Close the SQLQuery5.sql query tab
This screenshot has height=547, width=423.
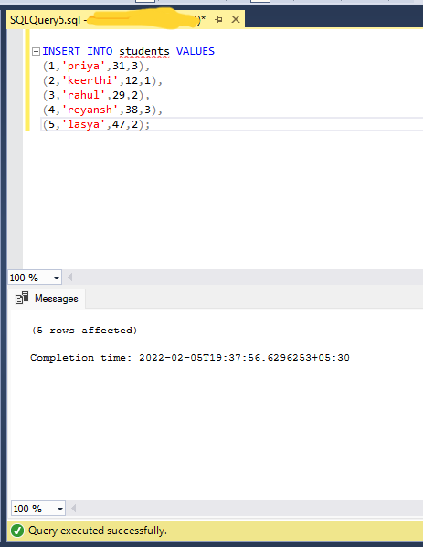point(236,19)
